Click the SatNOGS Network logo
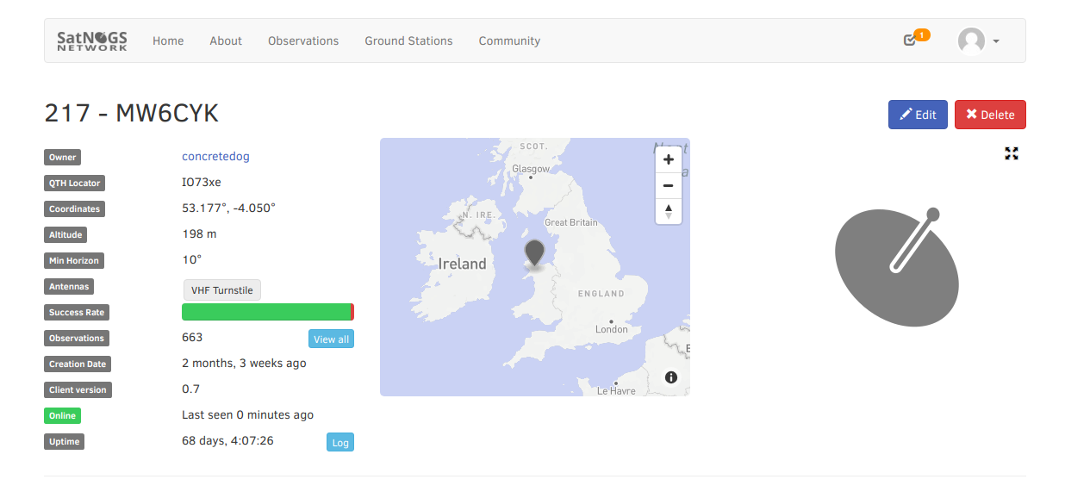Viewport: 1065px width, 498px height. pos(92,40)
